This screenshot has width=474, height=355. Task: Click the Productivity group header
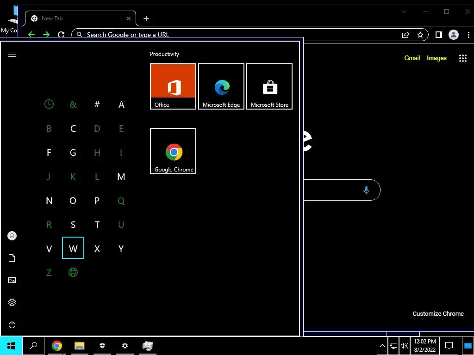(x=164, y=54)
